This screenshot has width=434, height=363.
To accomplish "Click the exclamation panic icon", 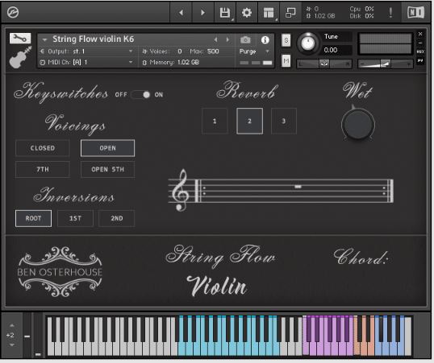I will tap(390, 12).
